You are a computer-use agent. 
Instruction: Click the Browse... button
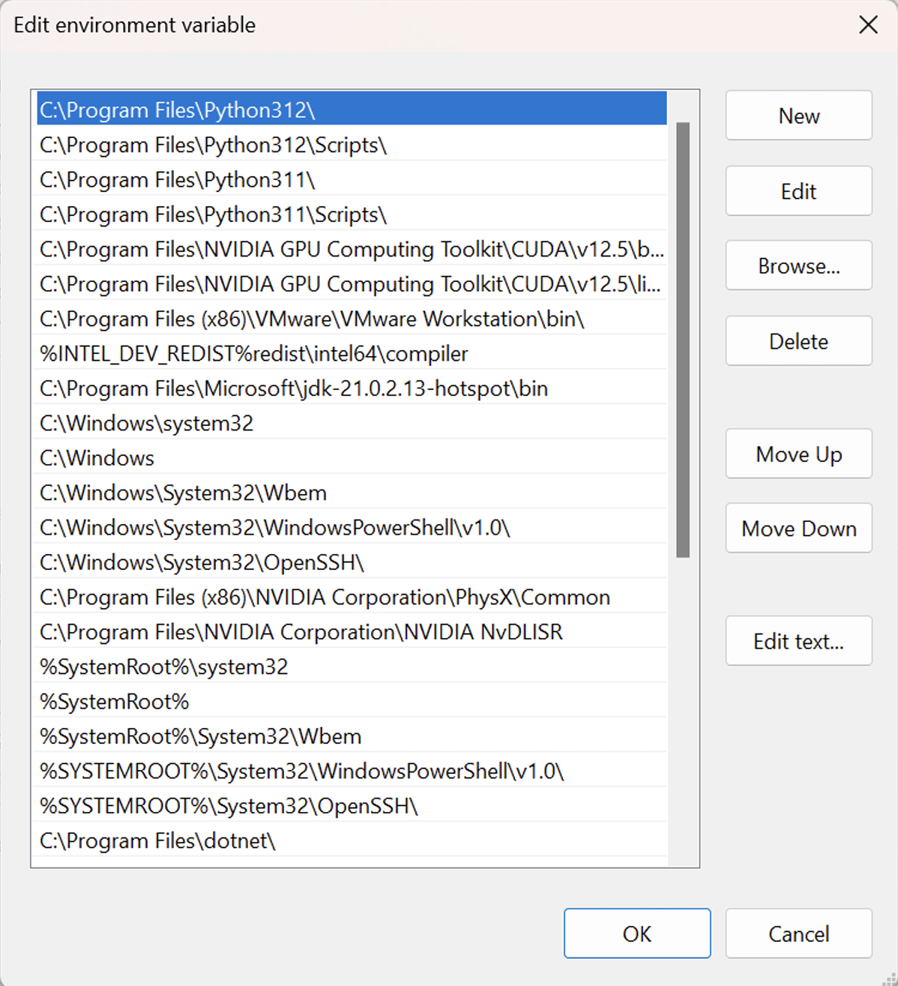[x=798, y=265]
